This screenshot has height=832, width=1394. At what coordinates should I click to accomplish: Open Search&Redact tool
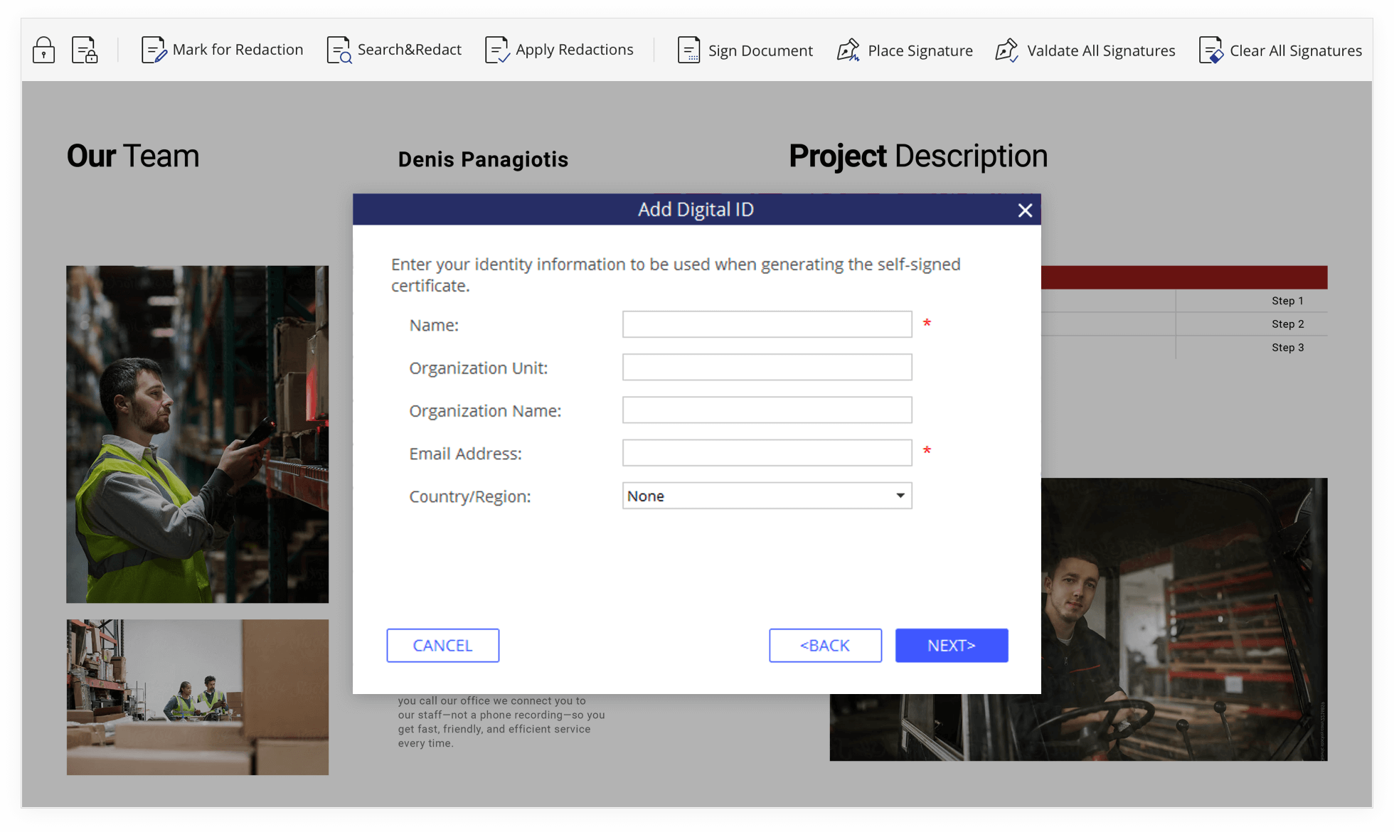[x=394, y=50]
